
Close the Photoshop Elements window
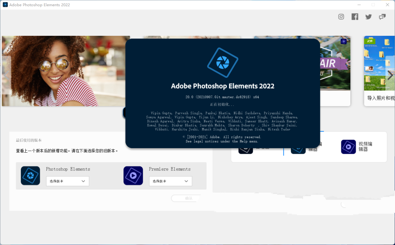point(387,5)
